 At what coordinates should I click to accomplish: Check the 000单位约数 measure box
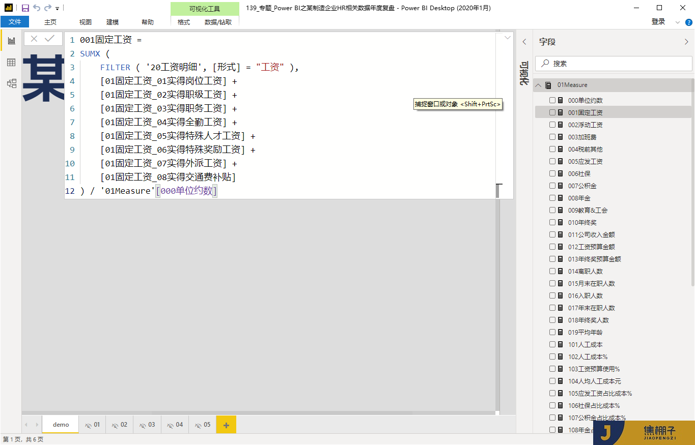pyautogui.click(x=552, y=100)
